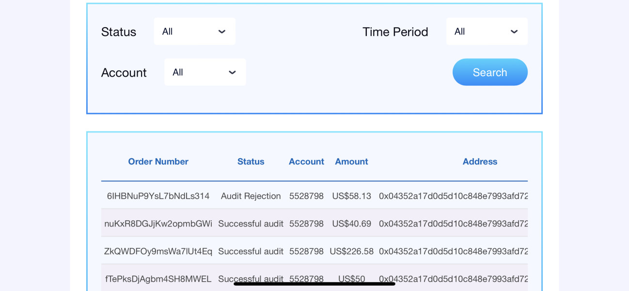Select order number ZkQWDFOy9msWa7lUt4Eq
Screen dimensions: 629x291
[x=158, y=251]
